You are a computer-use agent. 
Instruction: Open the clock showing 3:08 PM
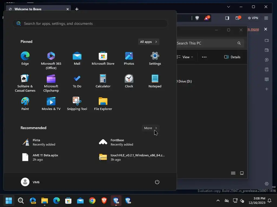pos(257,201)
